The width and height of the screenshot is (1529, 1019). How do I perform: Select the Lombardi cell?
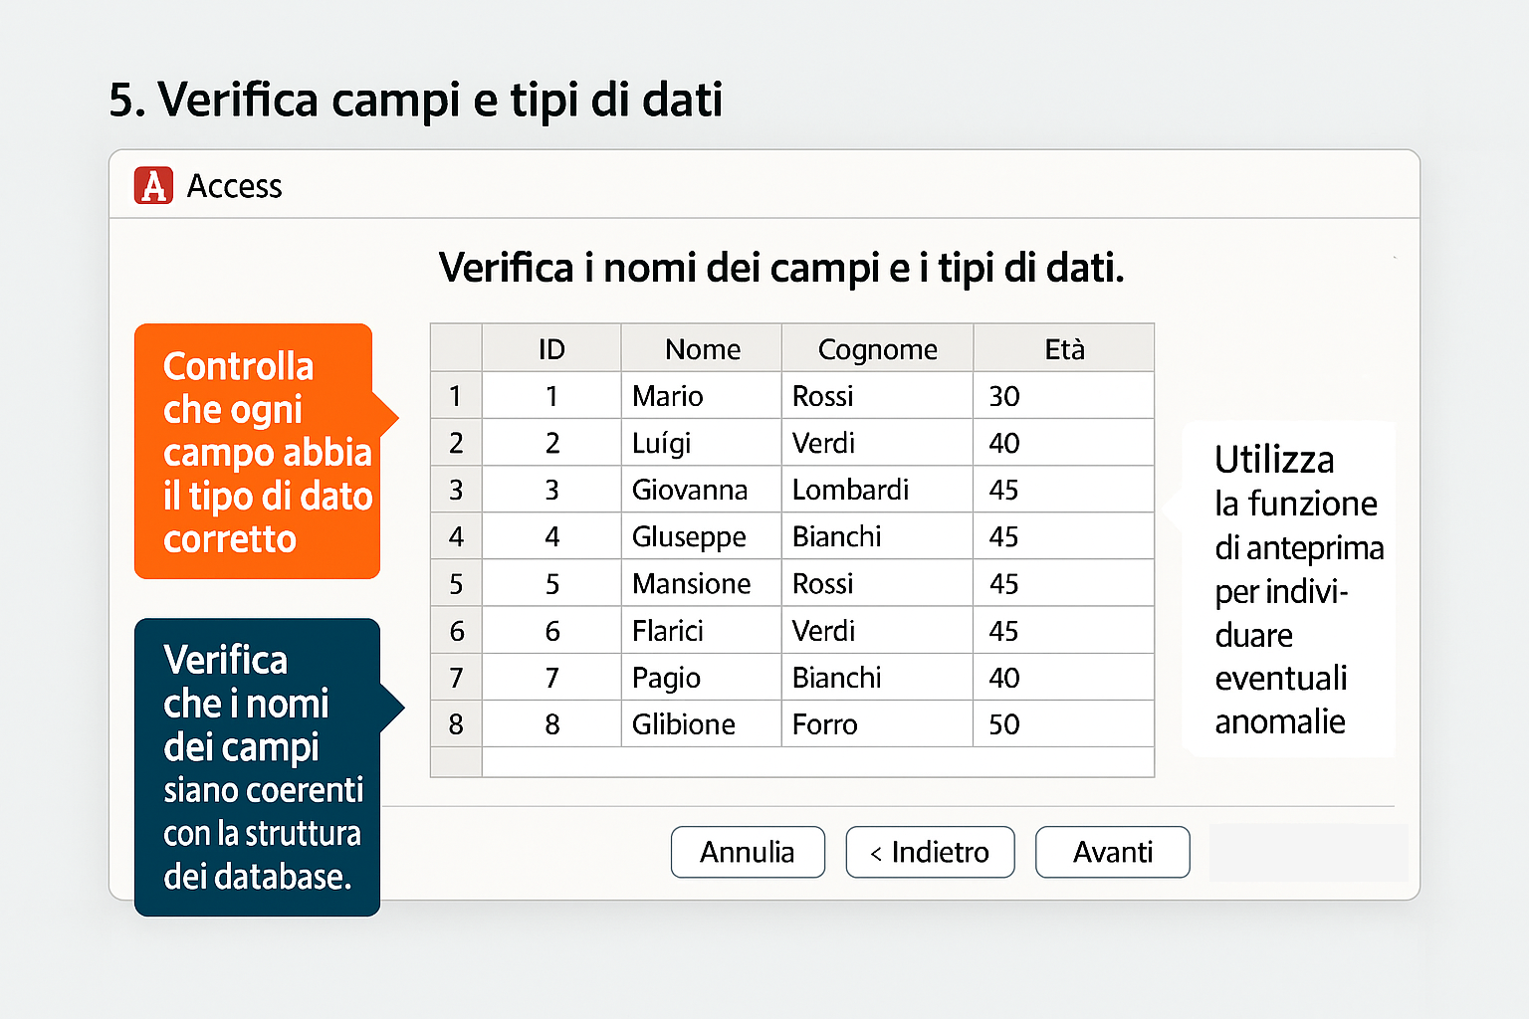coord(876,490)
